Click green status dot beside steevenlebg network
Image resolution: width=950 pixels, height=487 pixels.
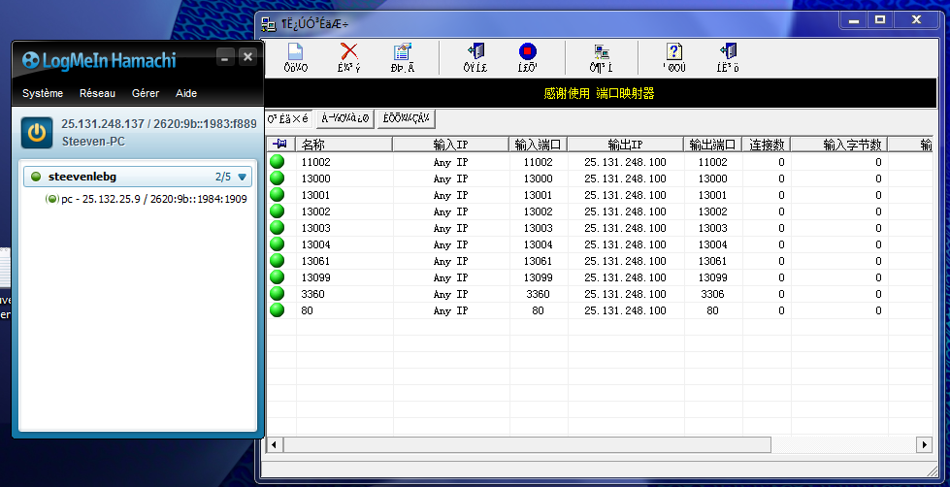36,177
